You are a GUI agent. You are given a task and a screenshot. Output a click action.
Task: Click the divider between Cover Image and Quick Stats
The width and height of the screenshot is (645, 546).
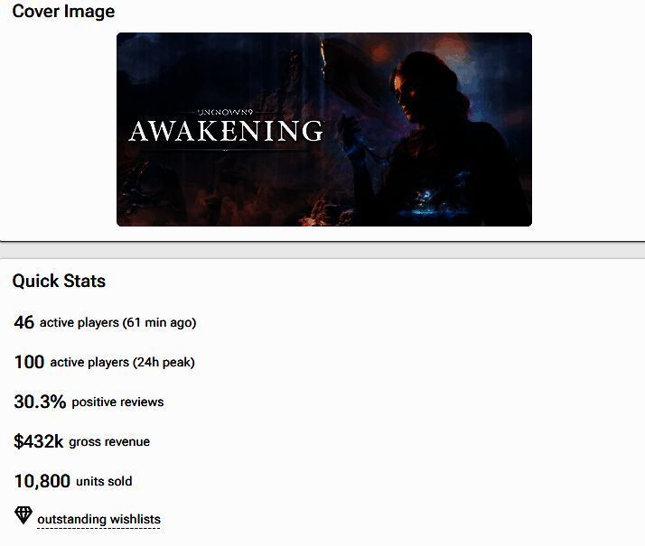[x=322, y=250]
